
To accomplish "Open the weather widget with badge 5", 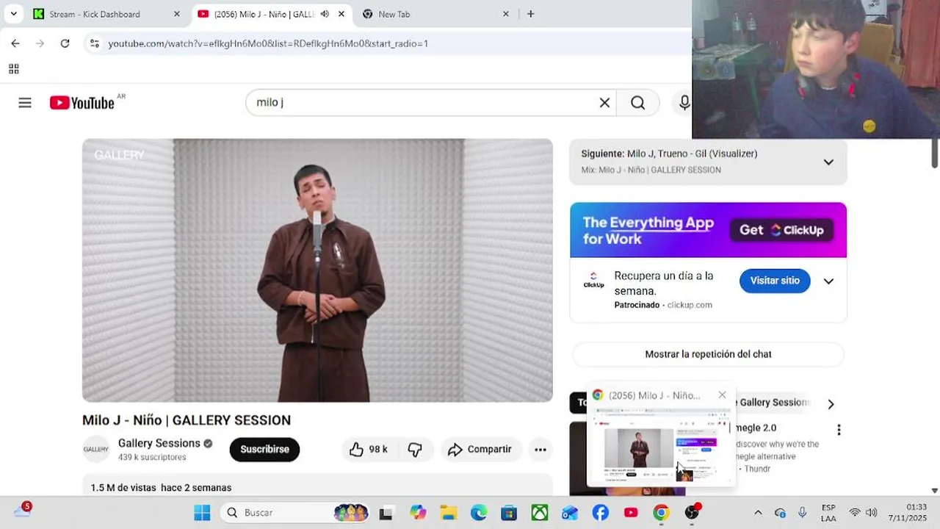I will (22, 511).
